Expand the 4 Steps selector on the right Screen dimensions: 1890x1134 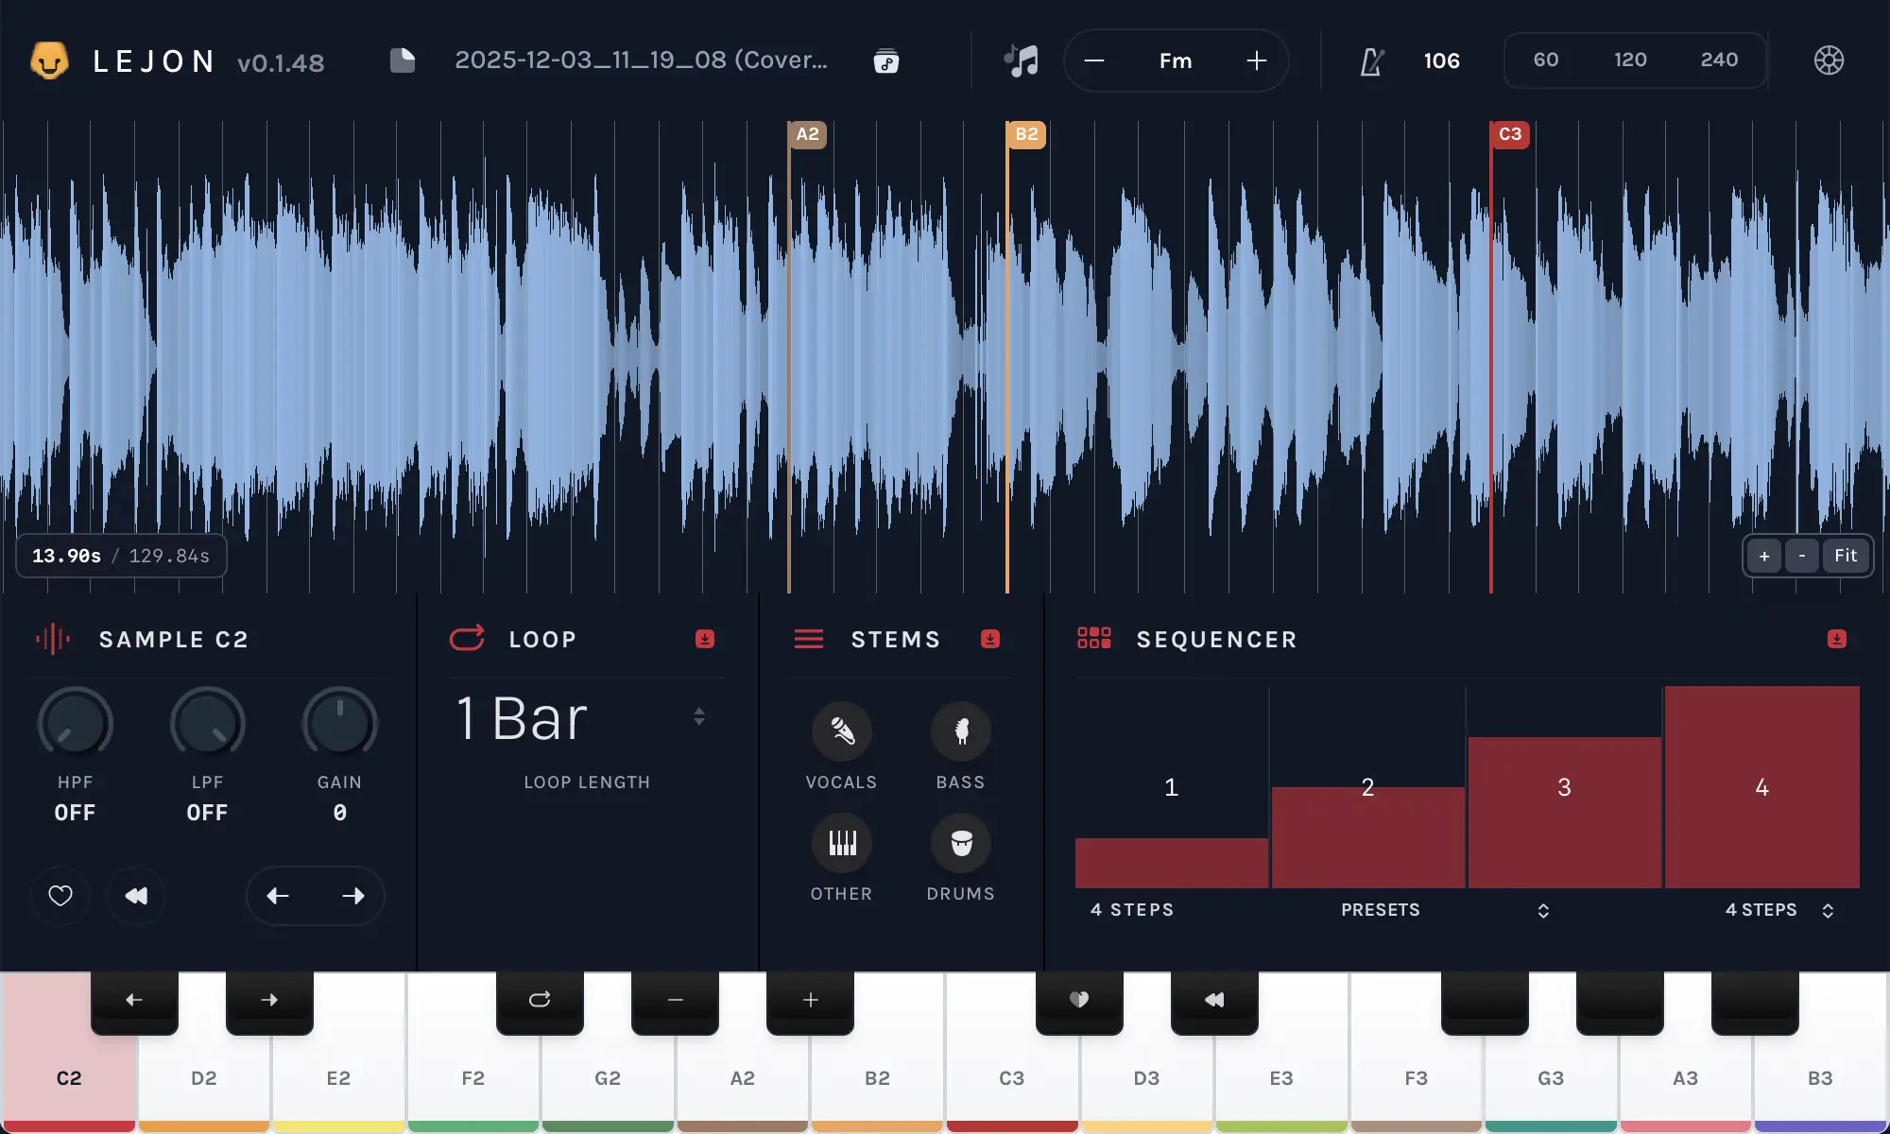click(1830, 910)
